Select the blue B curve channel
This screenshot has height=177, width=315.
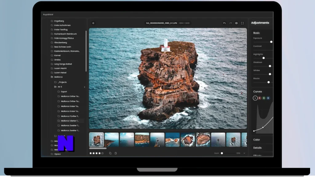click(x=268, y=98)
